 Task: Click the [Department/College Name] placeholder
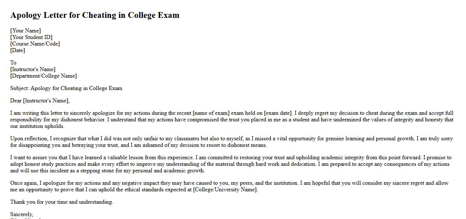click(43, 76)
